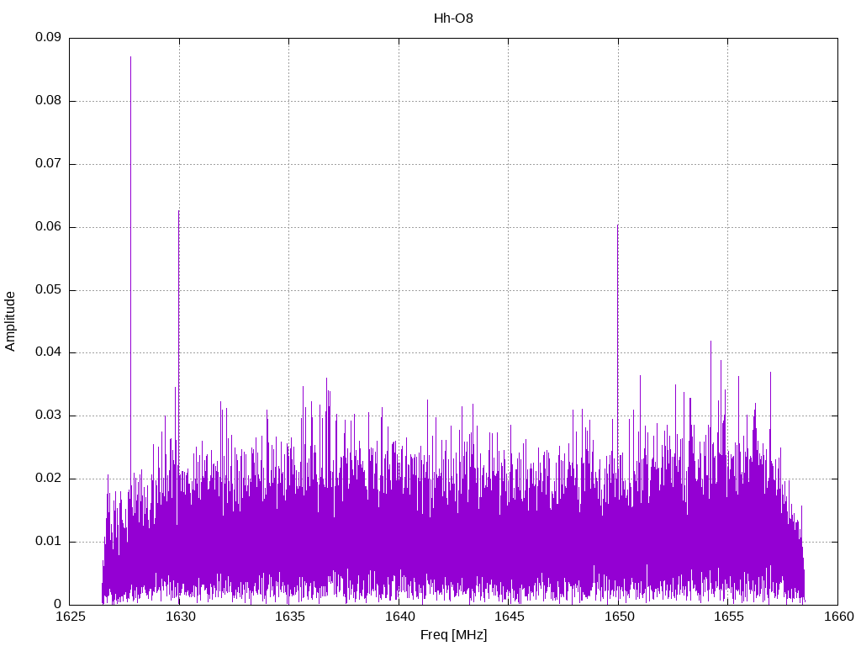Click the tip of the tallest peak near 0.087
The width and height of the screenshot is (861, 646).
coord(130,57)
